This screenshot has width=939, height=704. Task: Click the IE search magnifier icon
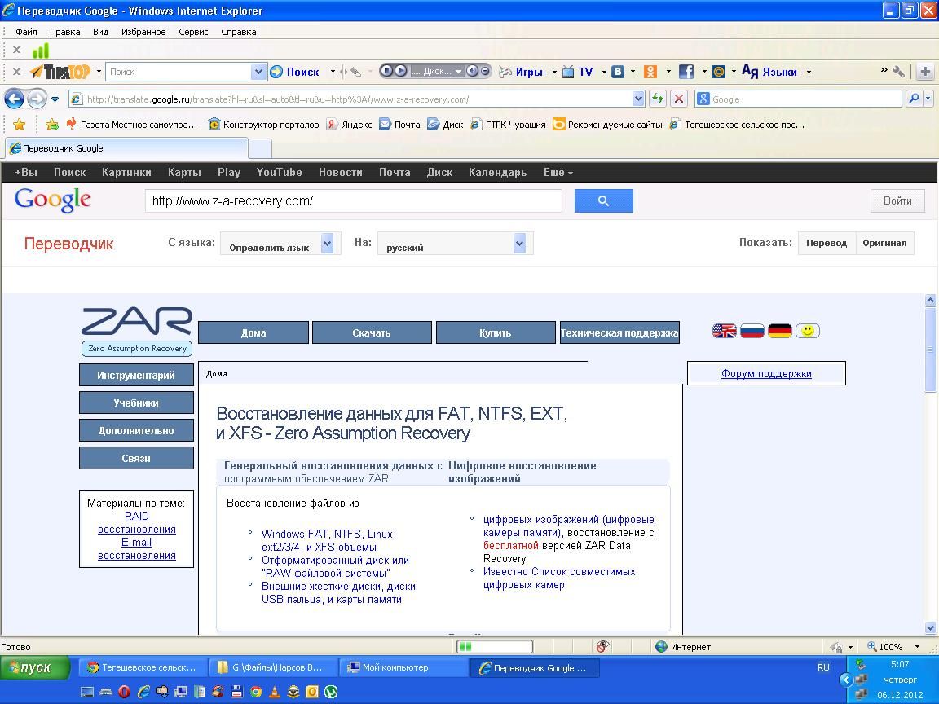pyautogui.click(x=914, y=99)
